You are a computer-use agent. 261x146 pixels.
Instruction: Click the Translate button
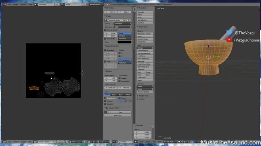click(x=145, y=12)
